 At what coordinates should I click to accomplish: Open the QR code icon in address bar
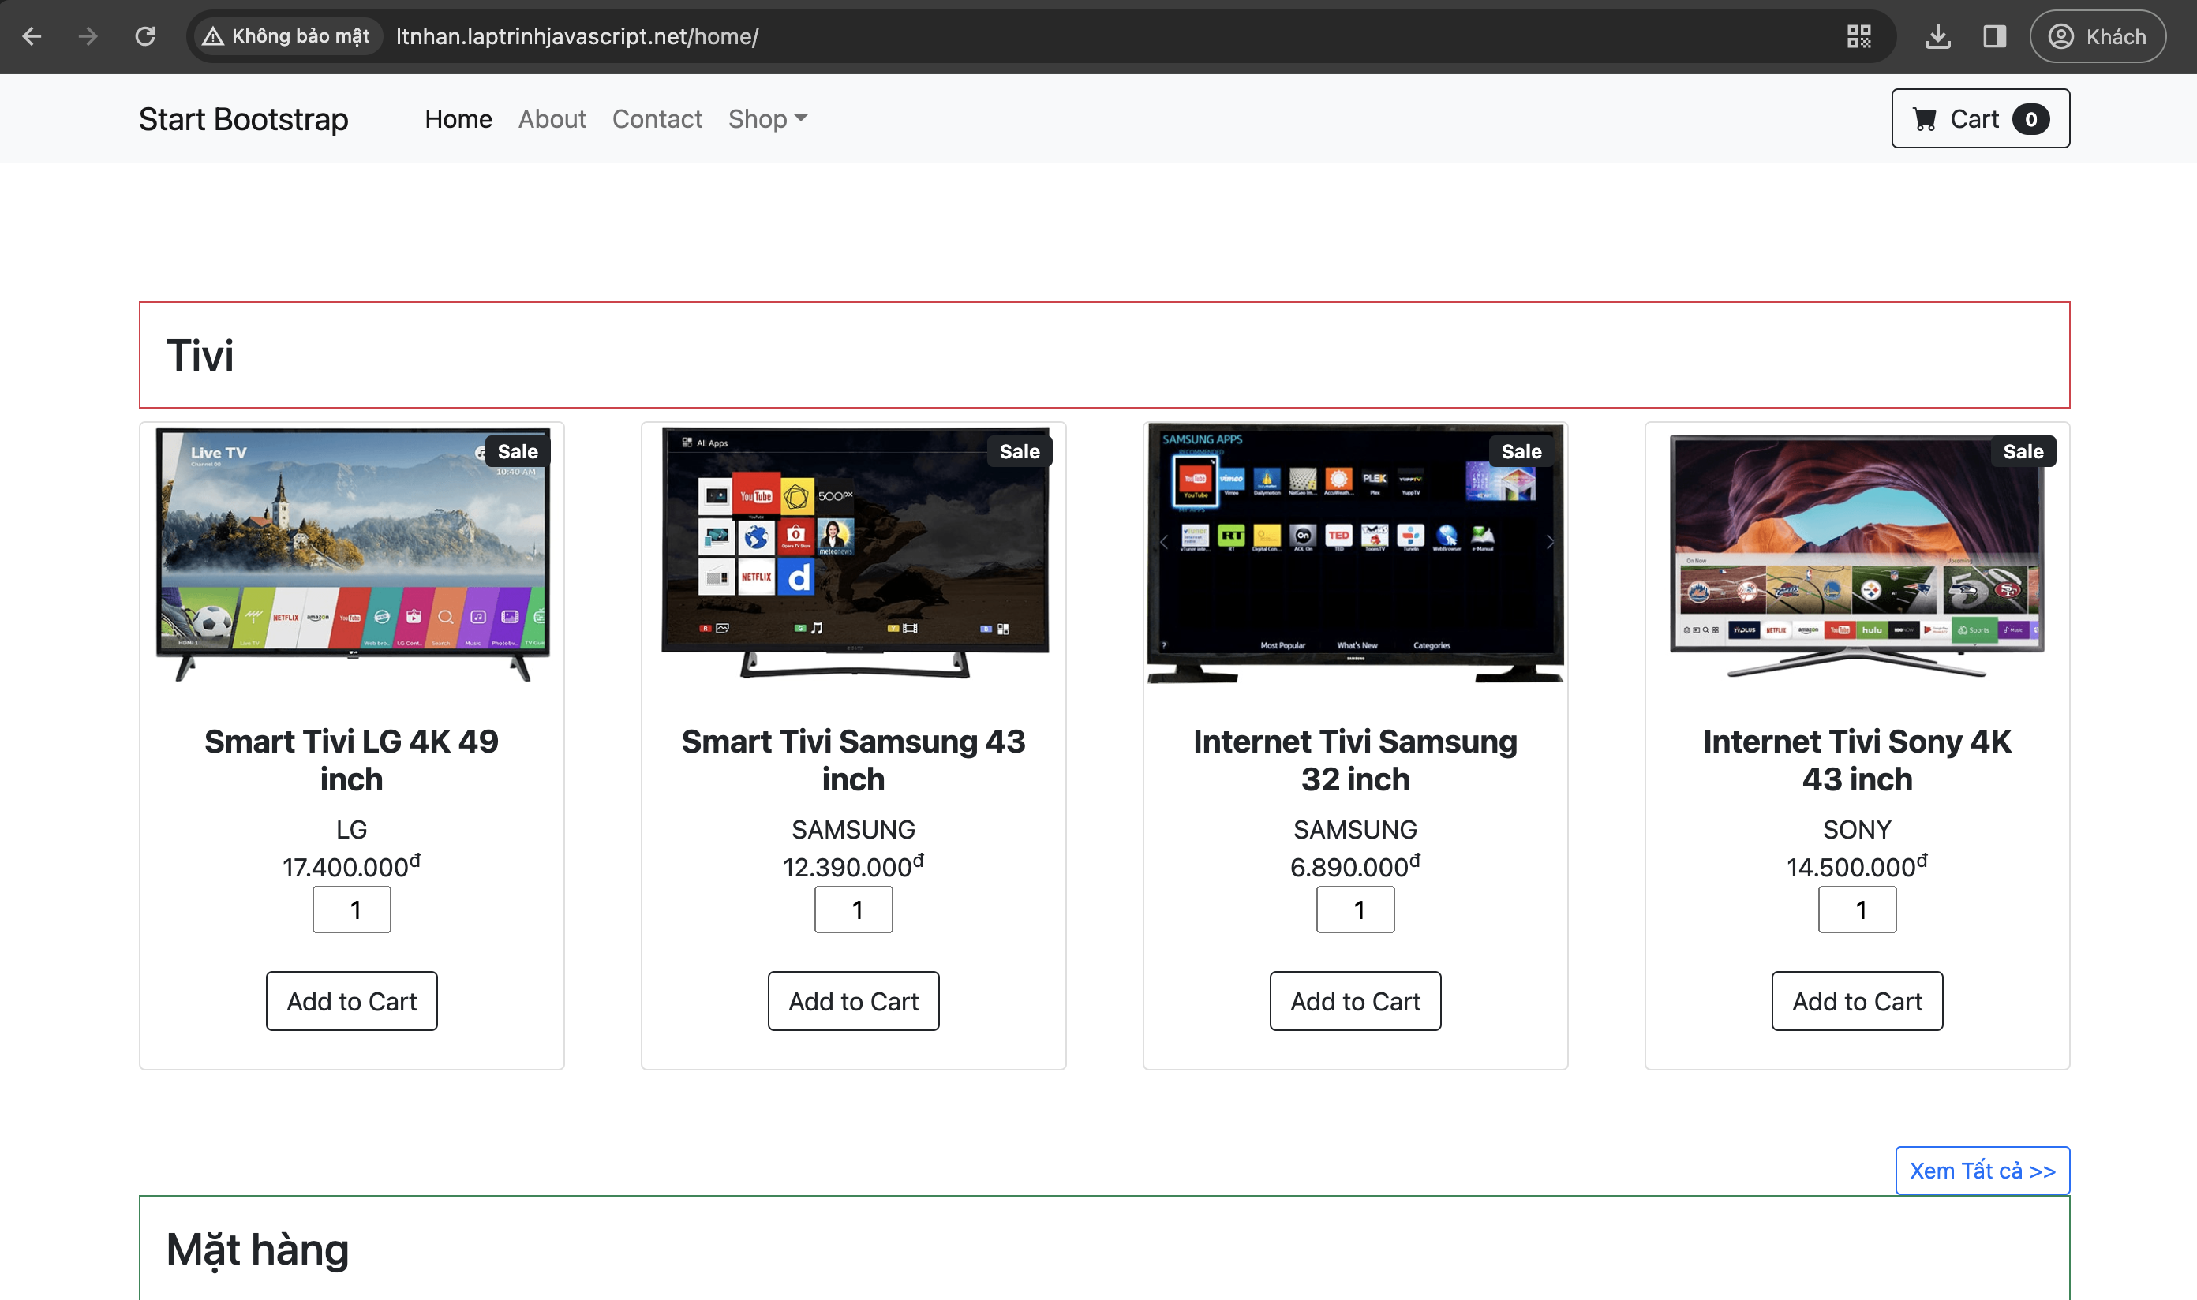coord(1858,36)
